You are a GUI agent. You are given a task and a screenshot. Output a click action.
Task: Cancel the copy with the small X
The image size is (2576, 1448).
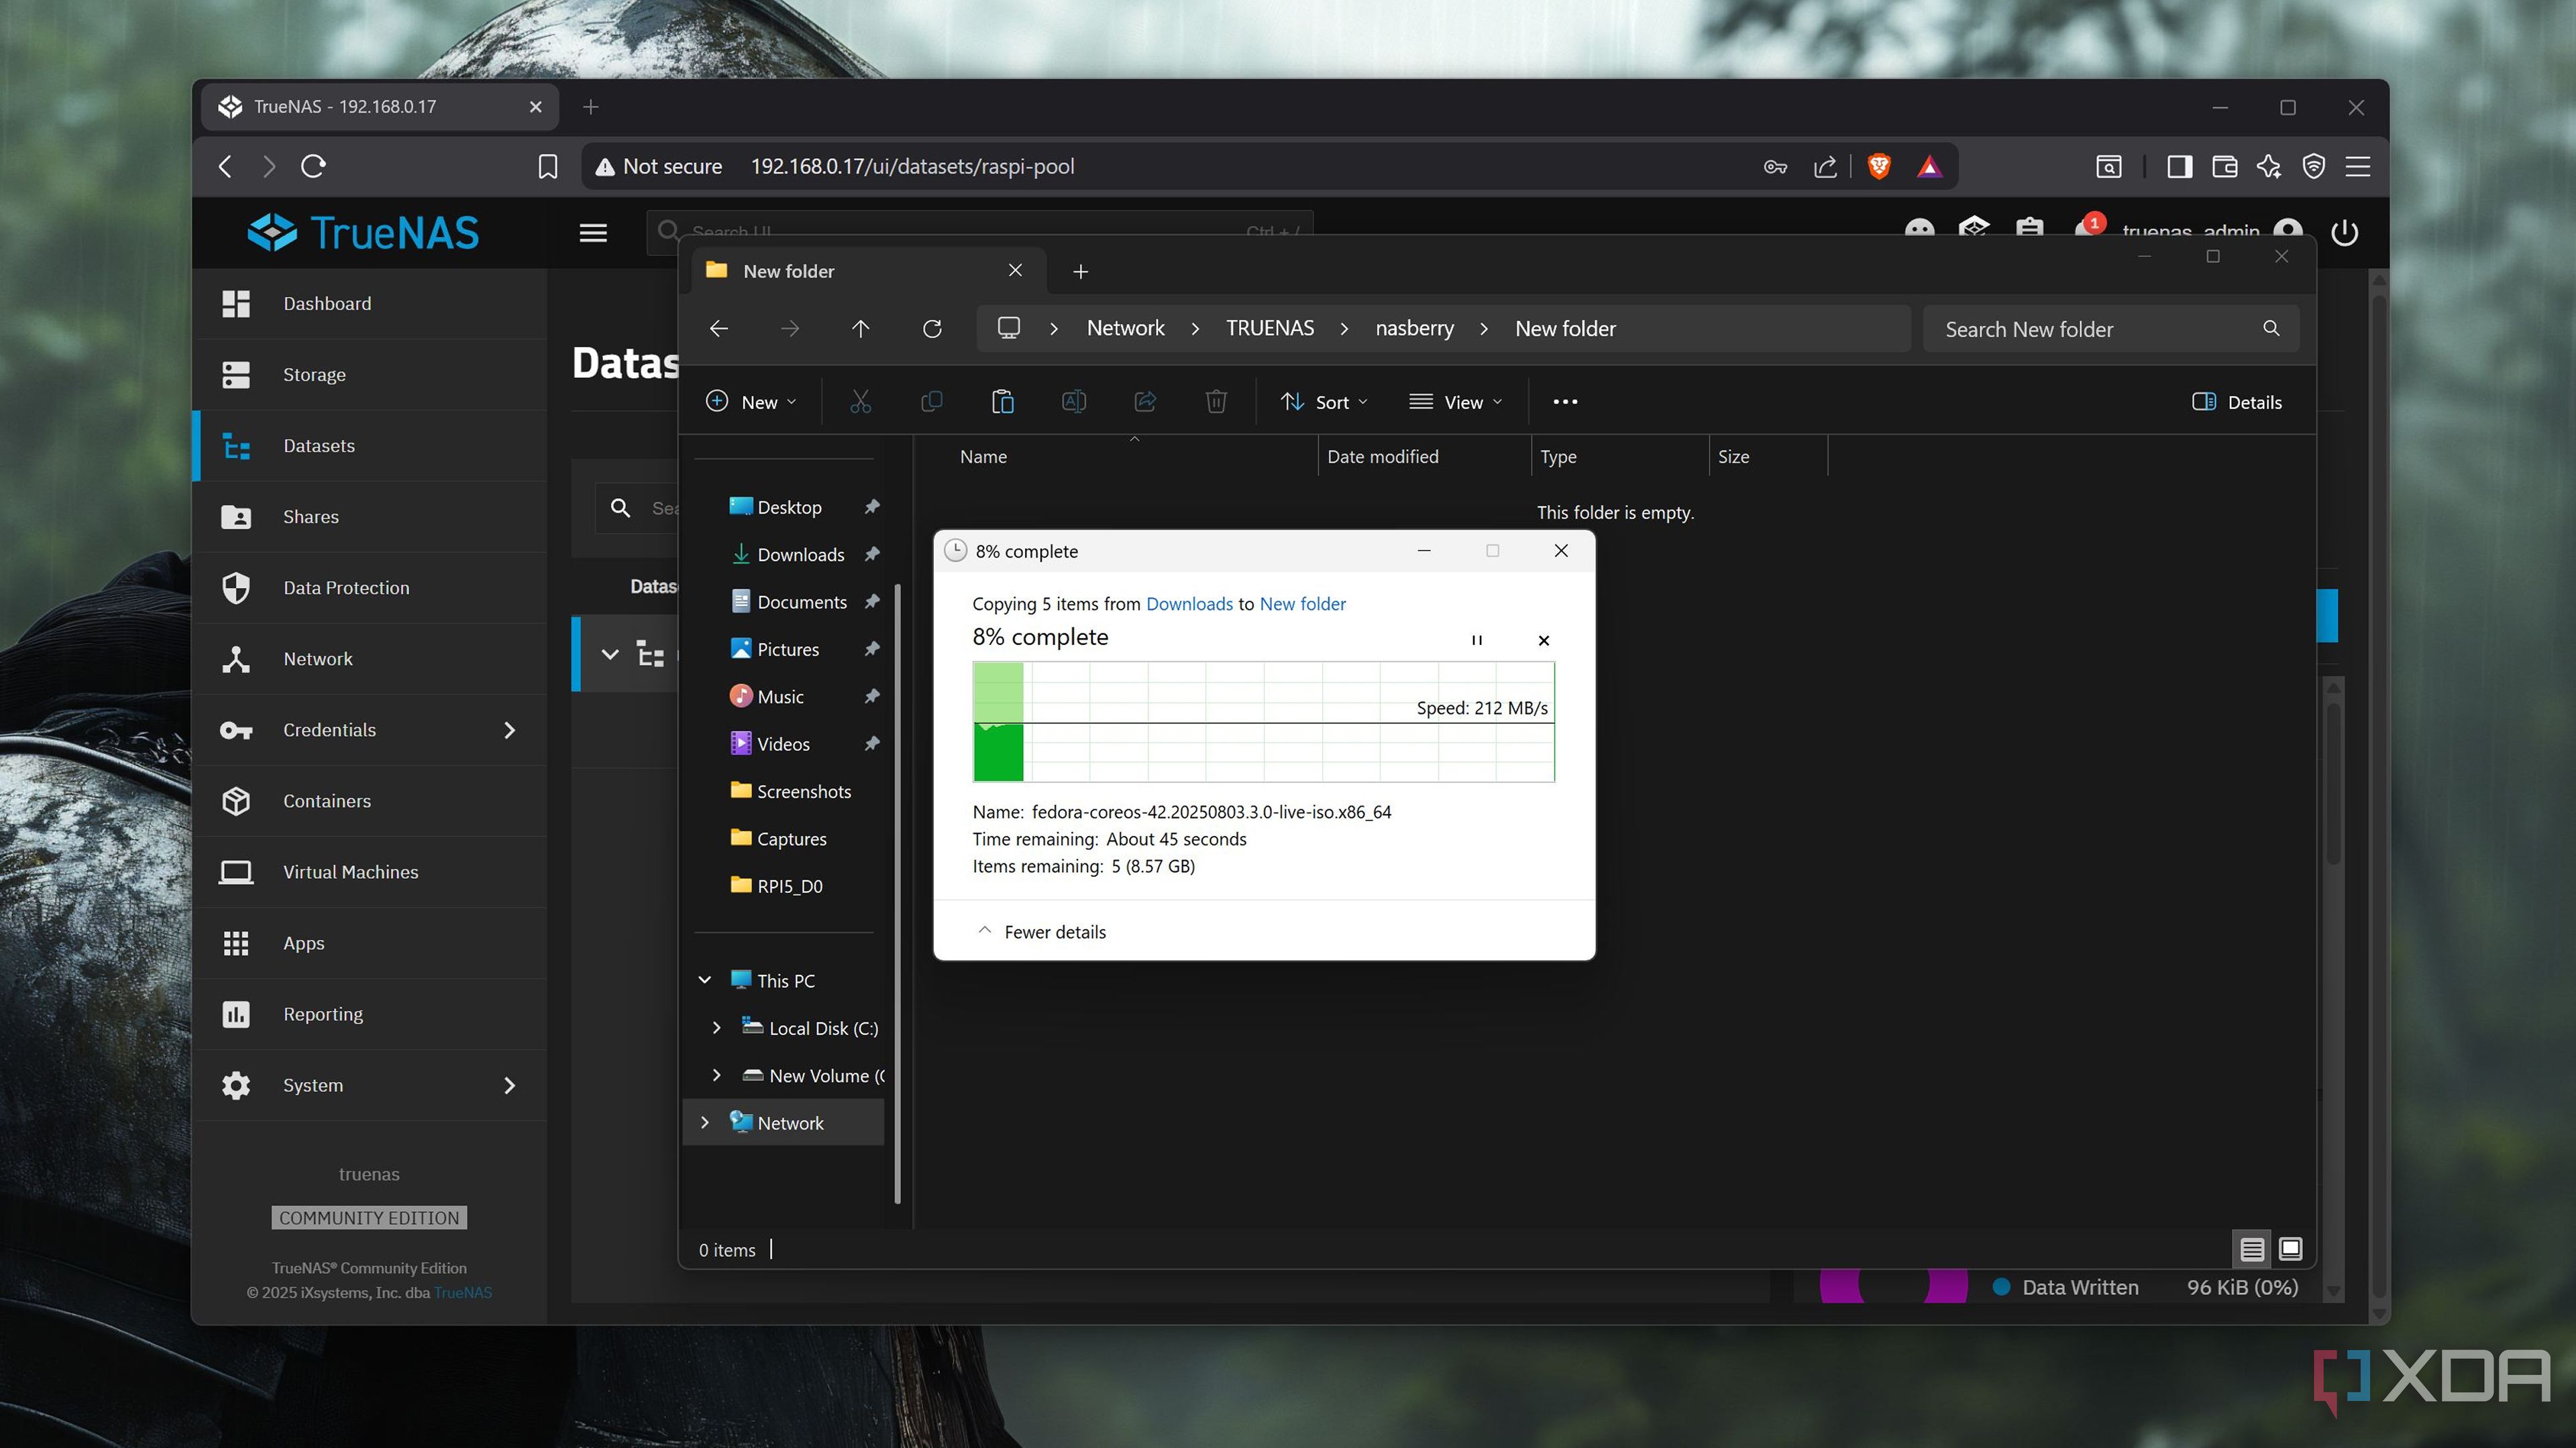click(1543, 641)
